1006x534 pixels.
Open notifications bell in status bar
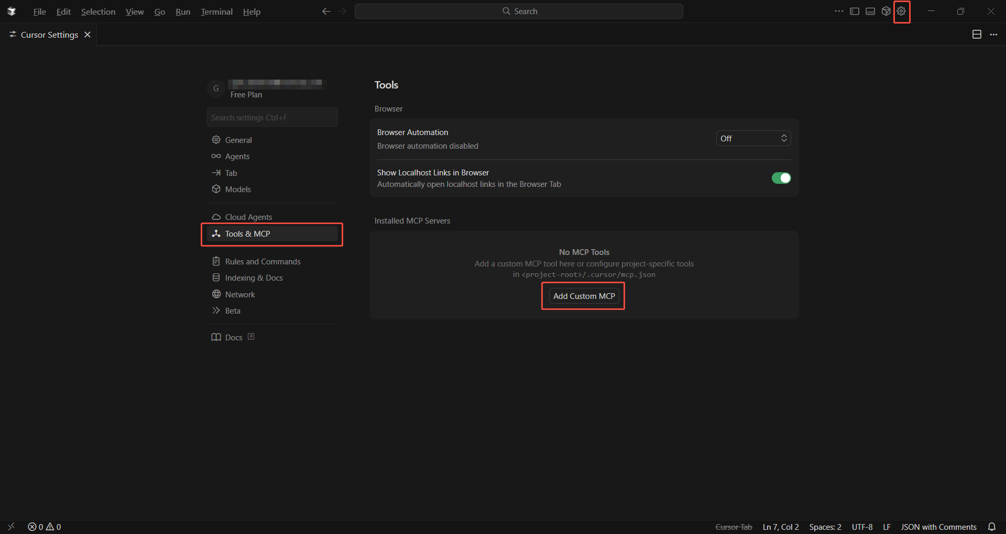(x=992, y=527)
